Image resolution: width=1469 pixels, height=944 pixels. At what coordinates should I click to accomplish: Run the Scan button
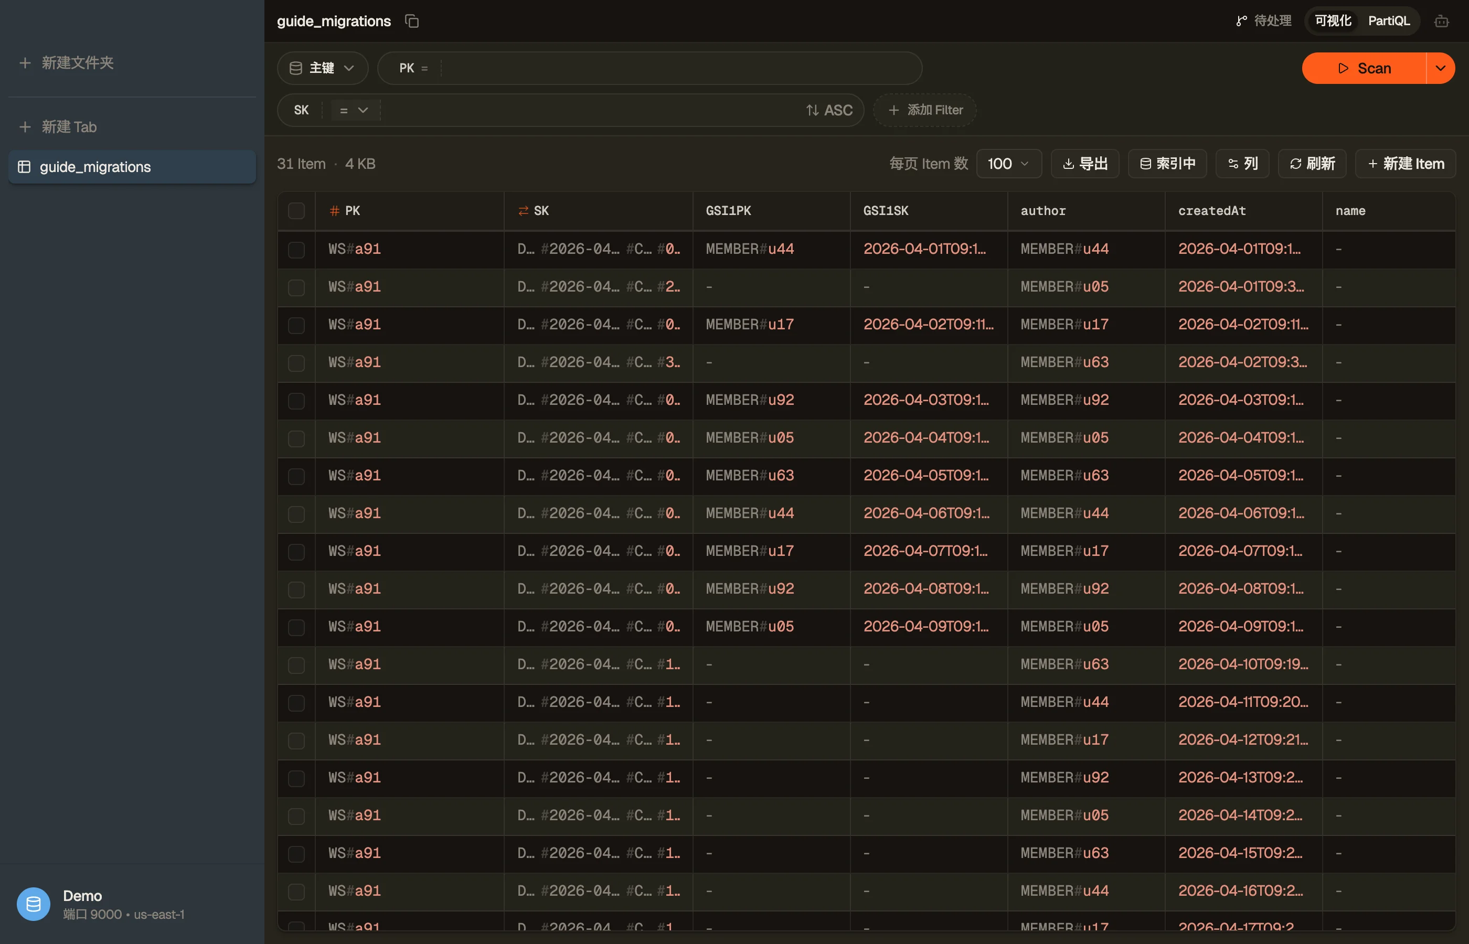(x=1364, y=68)
